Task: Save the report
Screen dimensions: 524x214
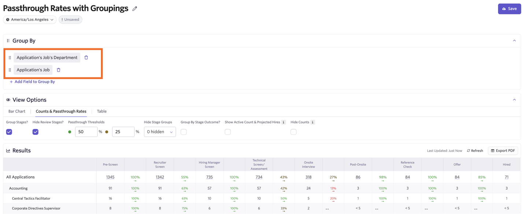Action: point(509,9)
